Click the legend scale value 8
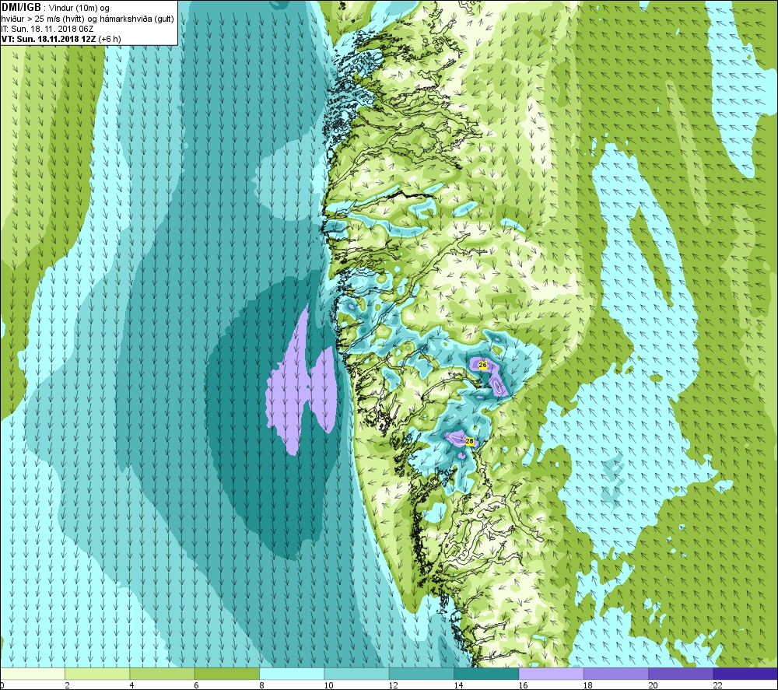The width and height of the screenshot is (778, 690). pos(261,685)
